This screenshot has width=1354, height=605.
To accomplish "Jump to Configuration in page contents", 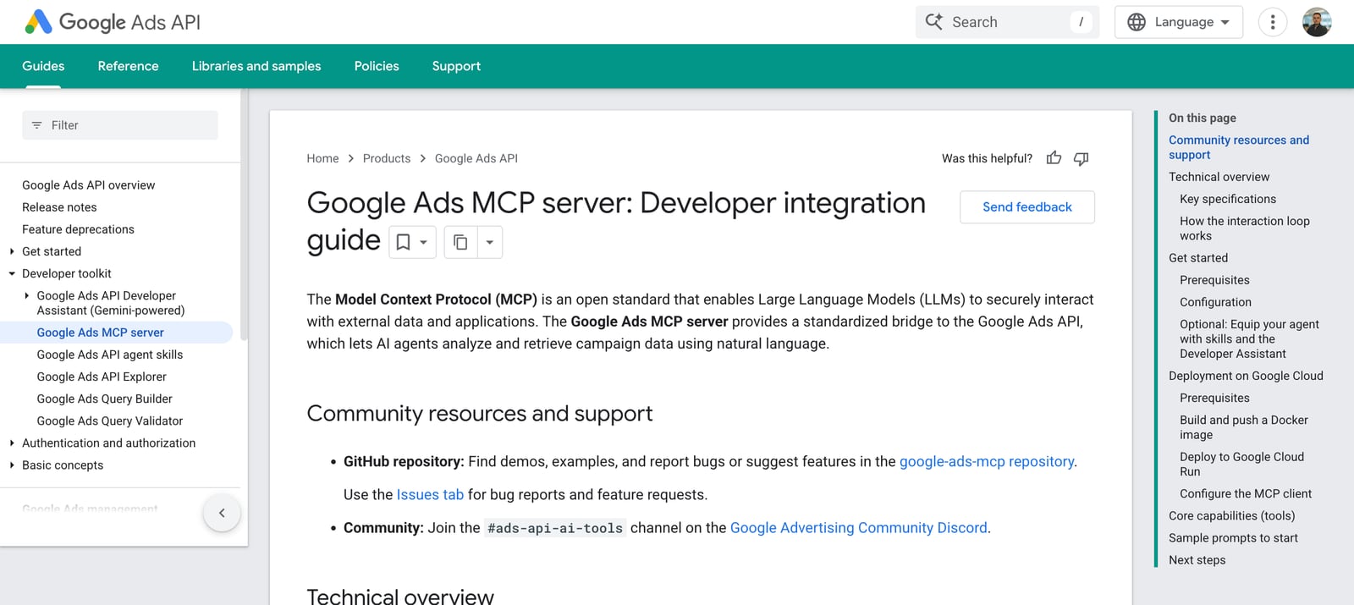I will coord(1215,302).
